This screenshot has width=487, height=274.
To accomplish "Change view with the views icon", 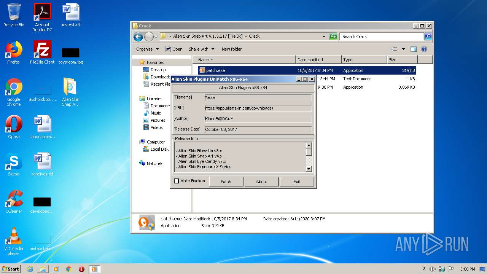I will pyautogui.click(x=394, y=49).
